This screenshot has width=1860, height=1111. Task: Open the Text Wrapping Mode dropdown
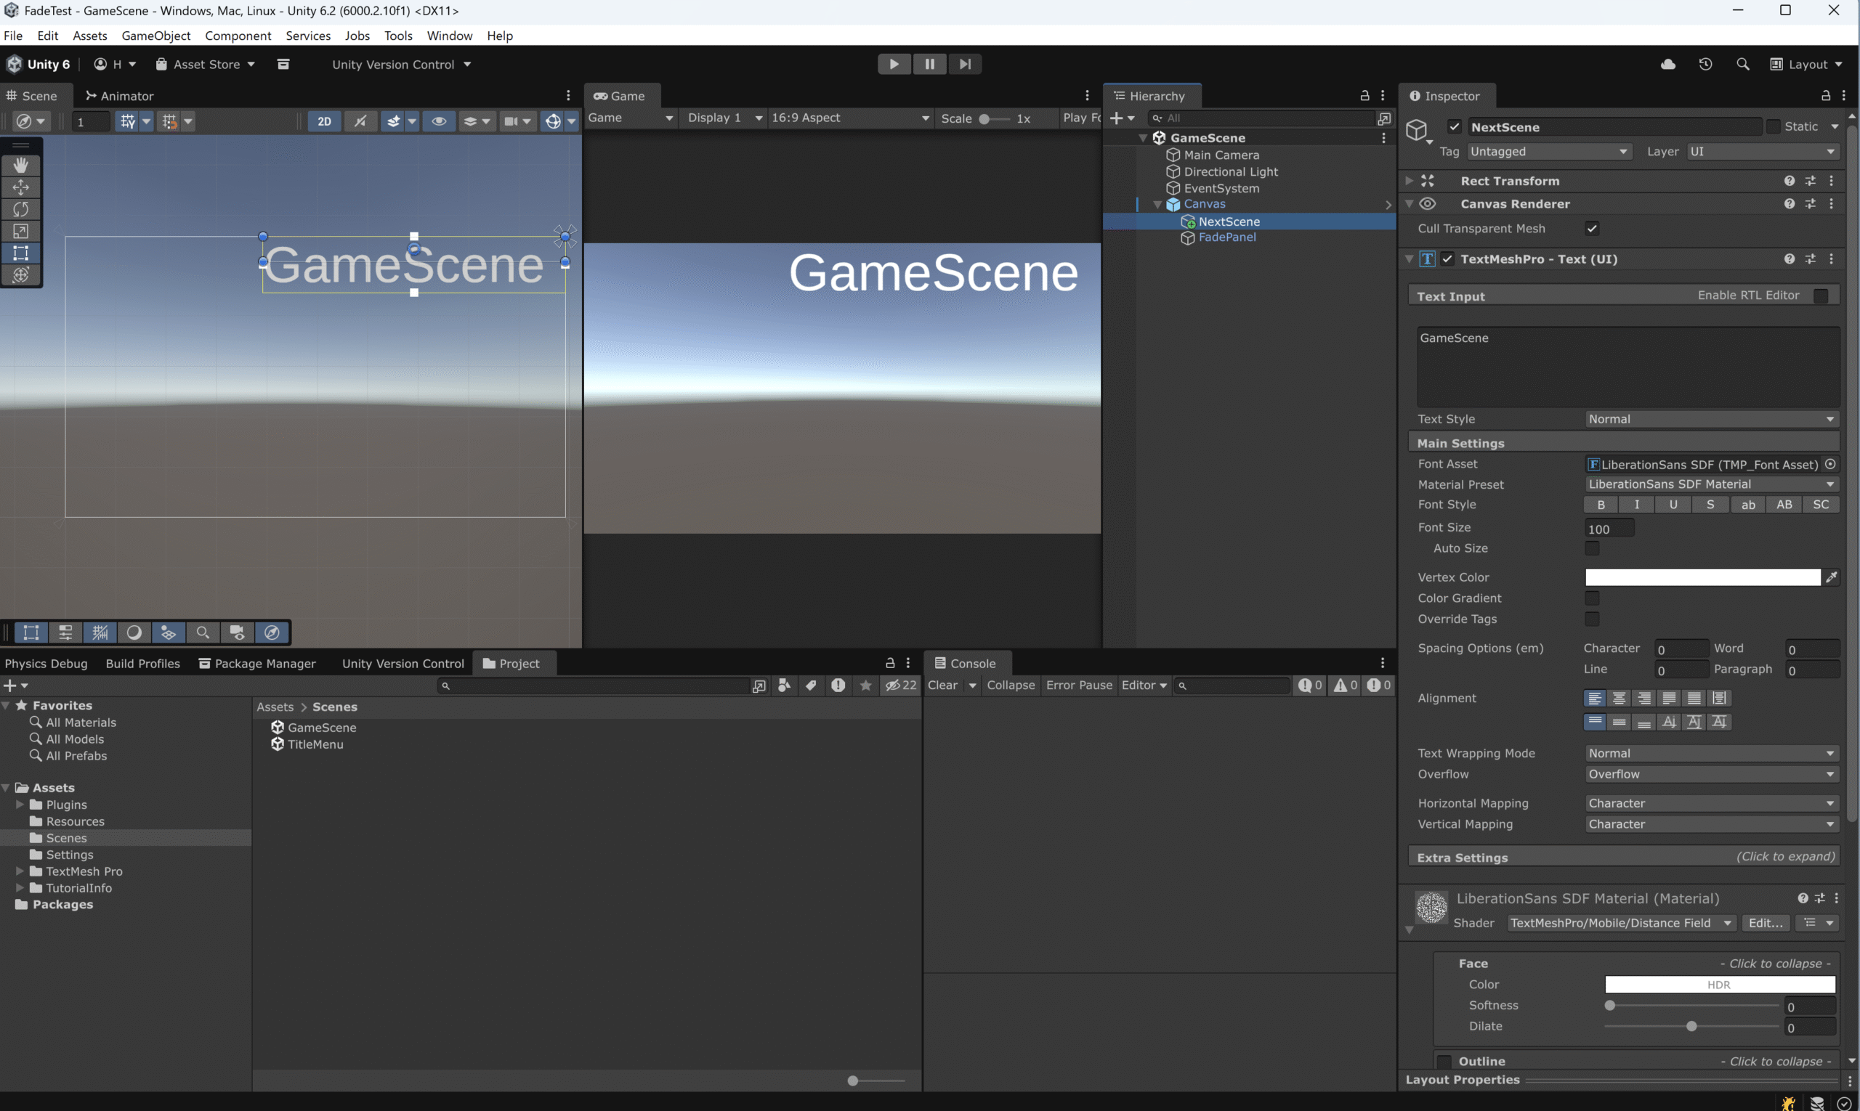[x=1711, y=753]
